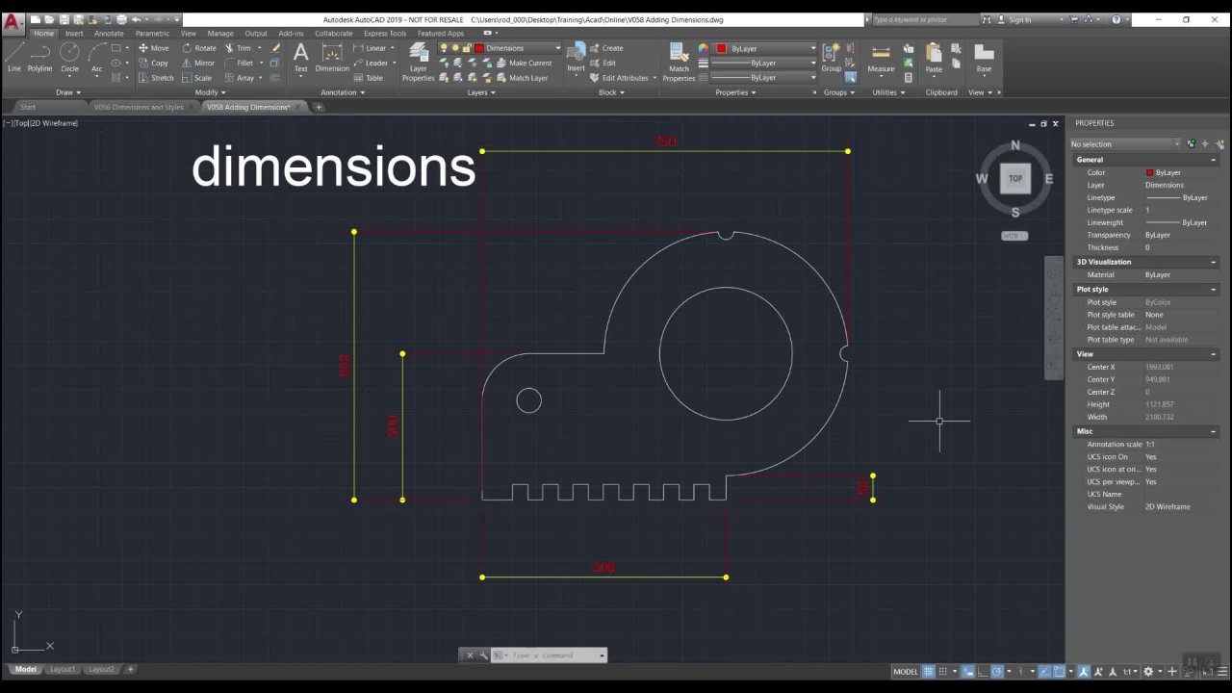Collapse the 3D Visualization section
Screen dimensions: 1232x693
click(x=1213, y=262)
